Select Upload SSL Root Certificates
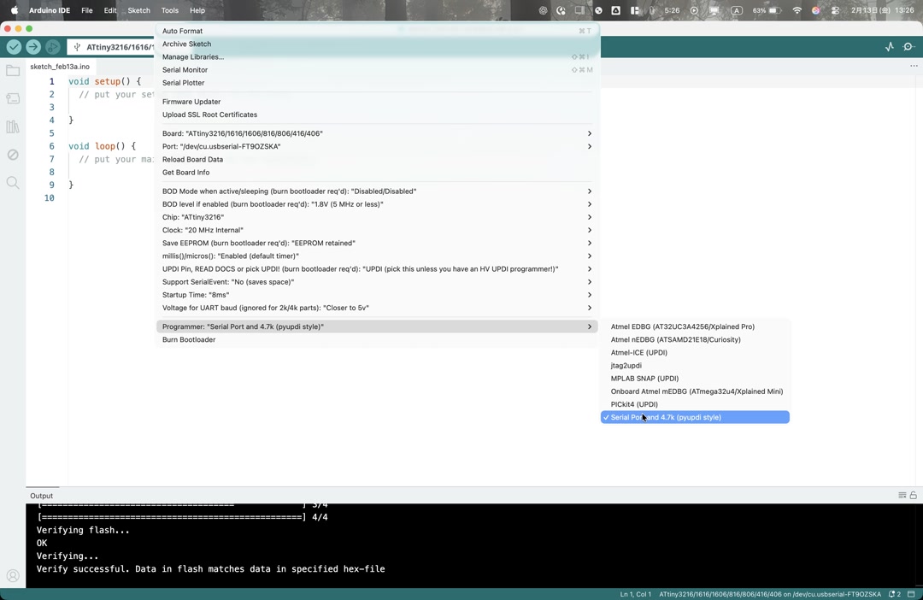 click(378, 115)
